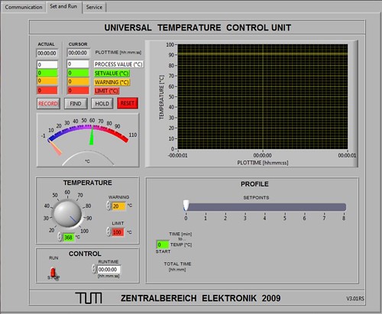Click the TUM logo
382x314 pixels.
pos(89,298)
